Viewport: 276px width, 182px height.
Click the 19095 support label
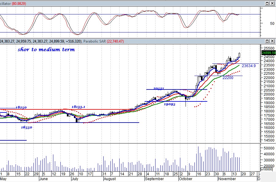pos(169,104)
